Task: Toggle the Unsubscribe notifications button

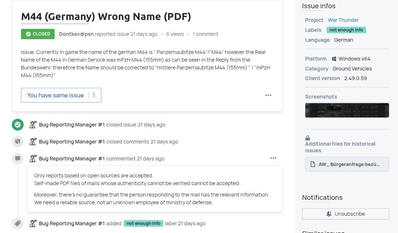Action: tap(345, 214)
